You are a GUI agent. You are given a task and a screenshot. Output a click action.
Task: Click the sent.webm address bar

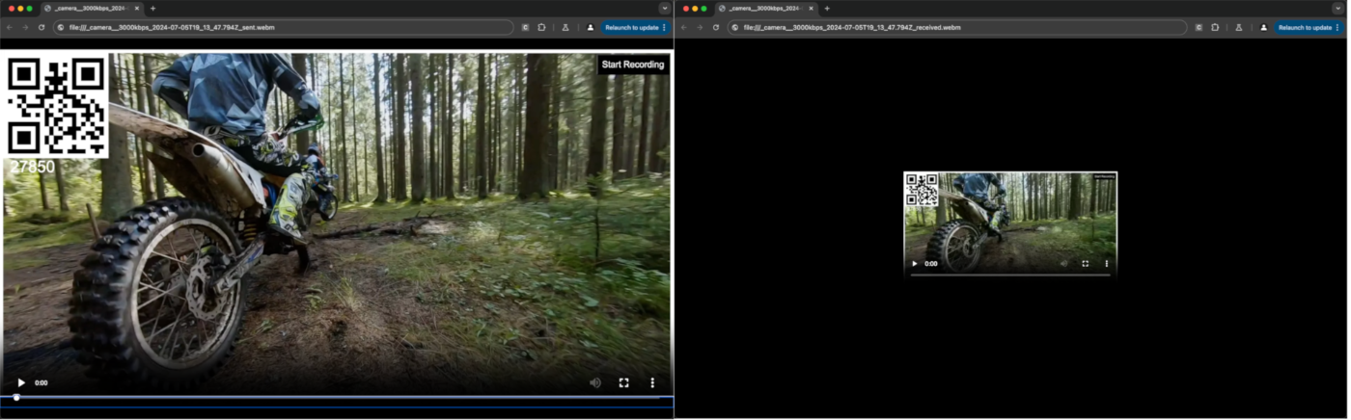click(x=285, y=27)
